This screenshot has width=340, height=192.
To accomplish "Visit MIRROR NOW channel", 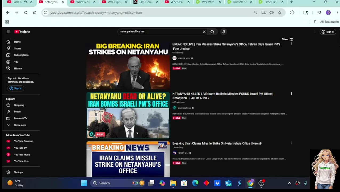I will pos(184,58).
